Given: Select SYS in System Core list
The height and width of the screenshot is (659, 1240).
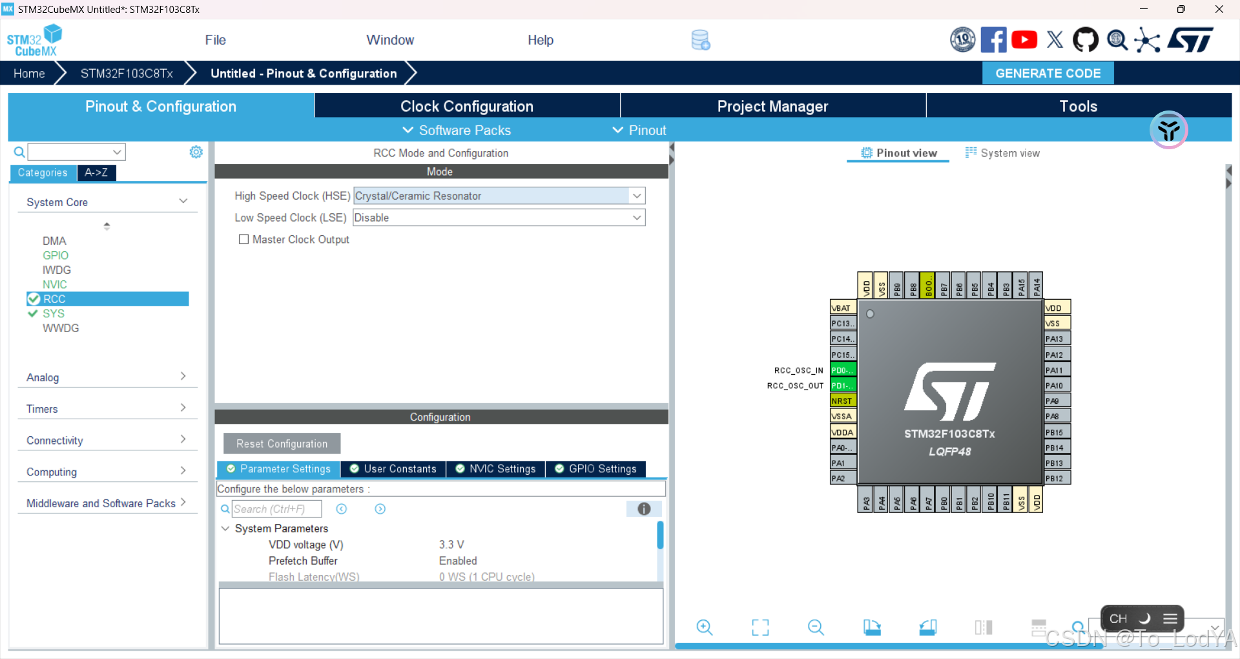Looking at the screenshot, I should tap(54, 313).
